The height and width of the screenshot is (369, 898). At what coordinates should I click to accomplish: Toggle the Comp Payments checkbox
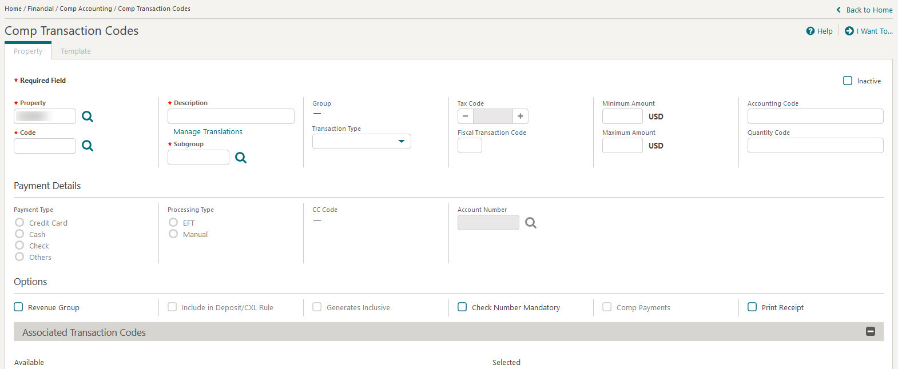point(607,307)
